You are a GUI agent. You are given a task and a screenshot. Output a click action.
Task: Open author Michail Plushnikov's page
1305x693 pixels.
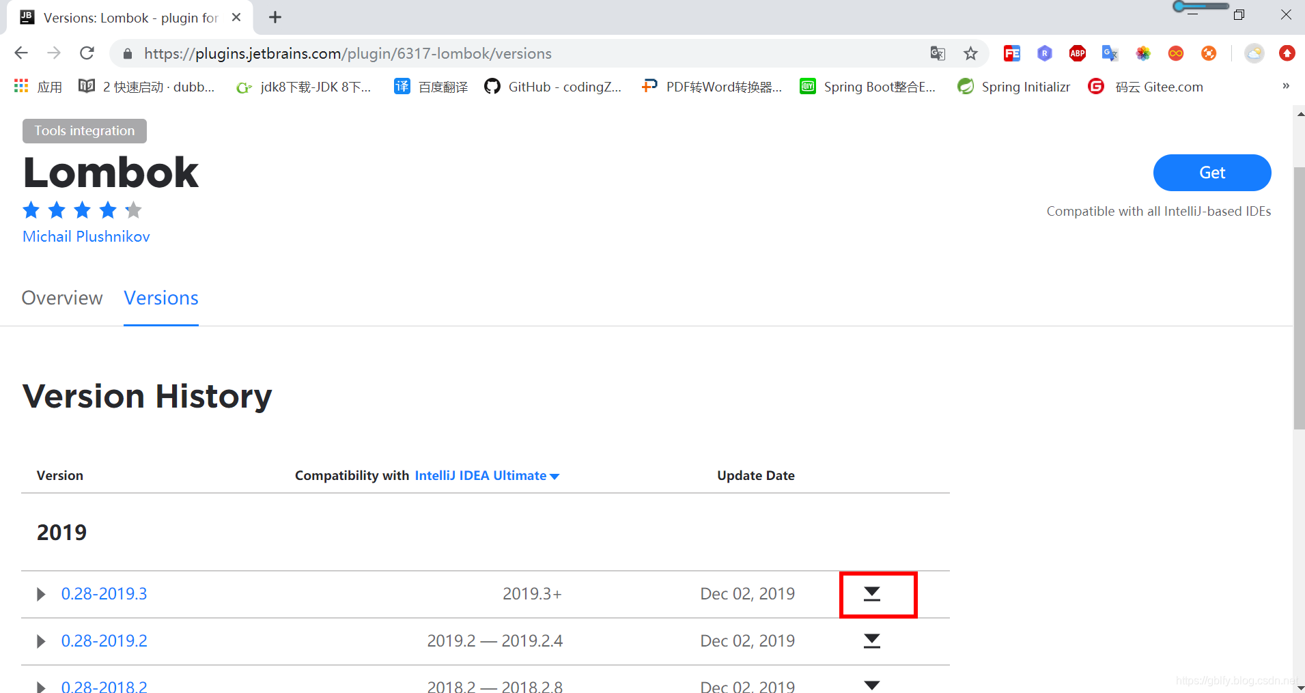(86, 236)
